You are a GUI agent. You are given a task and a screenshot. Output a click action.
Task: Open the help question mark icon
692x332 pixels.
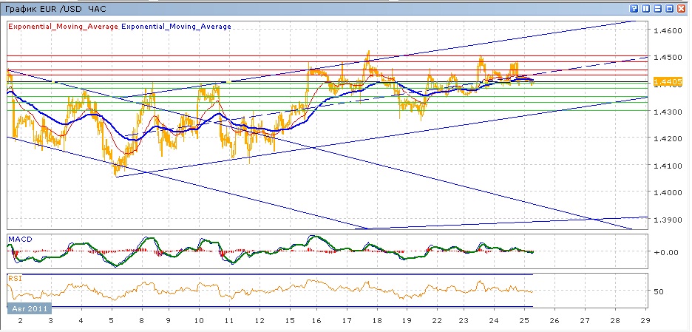click(634, 8)
